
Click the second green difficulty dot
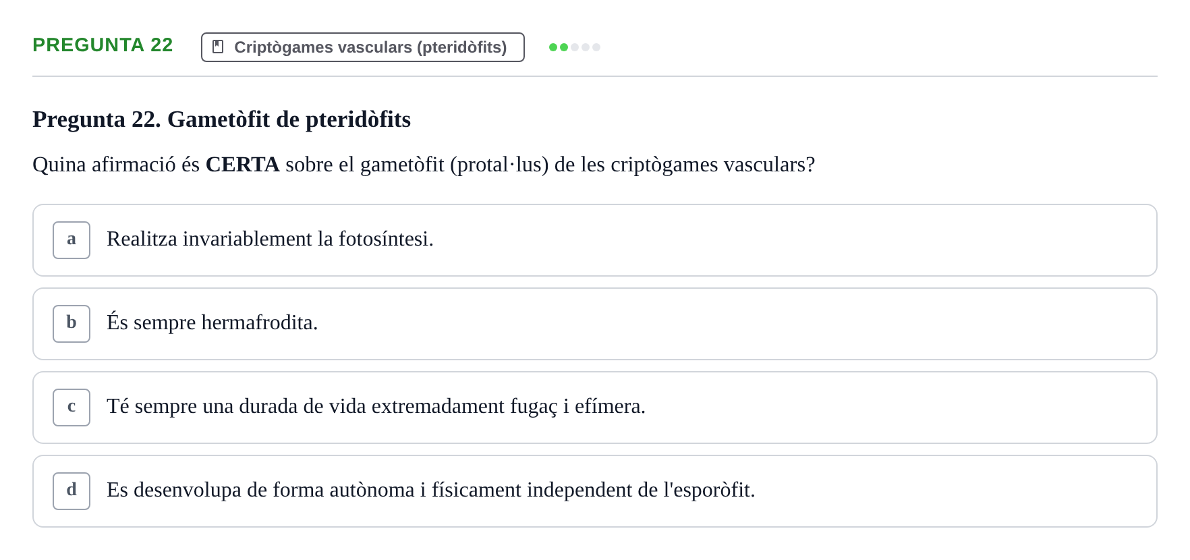coord(564,47)
